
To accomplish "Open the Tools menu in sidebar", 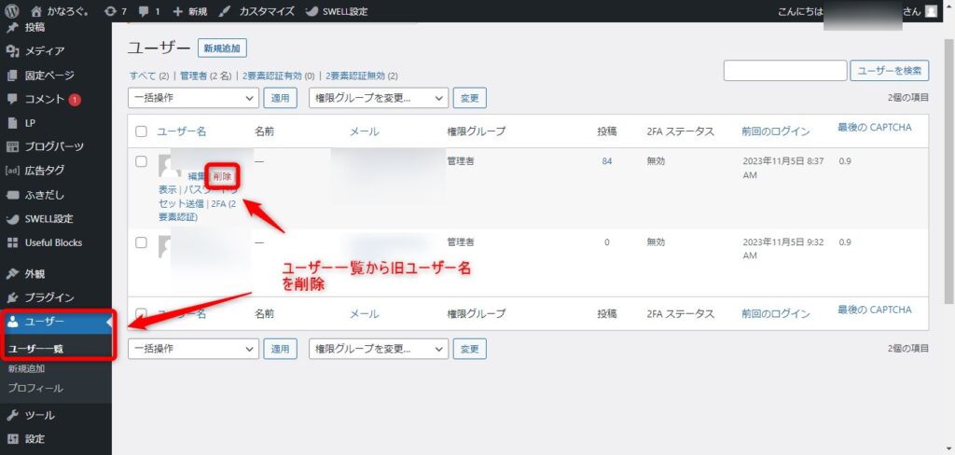I will point(39,415).
